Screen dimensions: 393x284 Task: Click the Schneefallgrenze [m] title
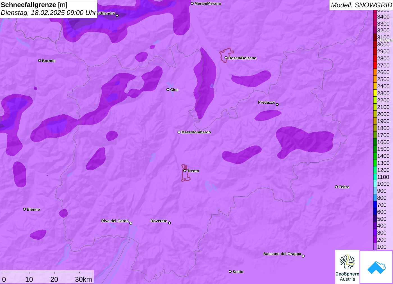coord(34,5)
